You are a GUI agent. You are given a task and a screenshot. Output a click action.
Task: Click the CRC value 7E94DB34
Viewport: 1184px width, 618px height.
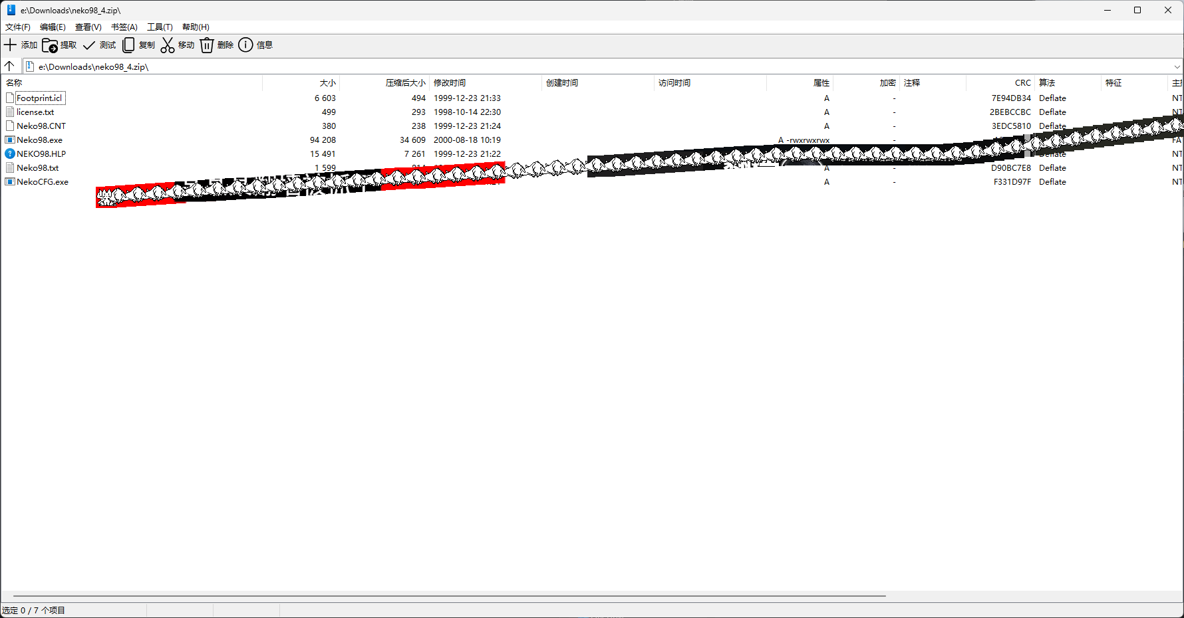tap(1011, 98)
